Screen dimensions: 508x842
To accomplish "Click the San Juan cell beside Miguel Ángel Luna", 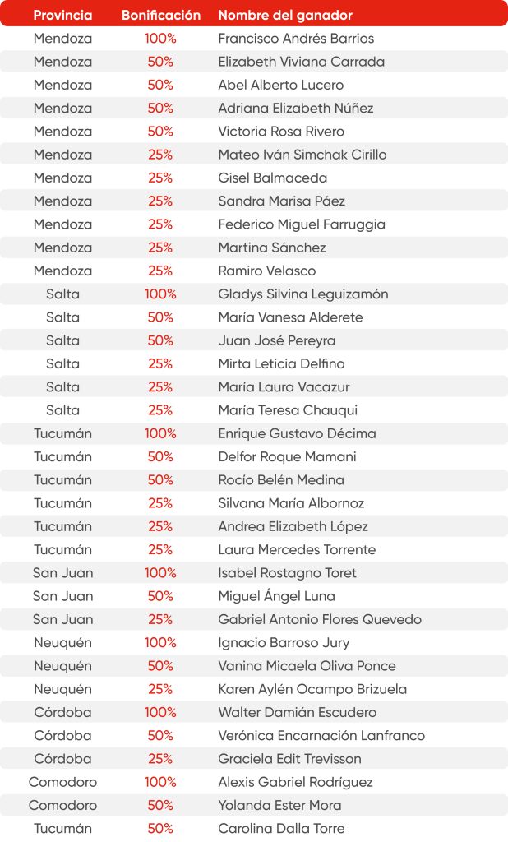I will [62, 596].
